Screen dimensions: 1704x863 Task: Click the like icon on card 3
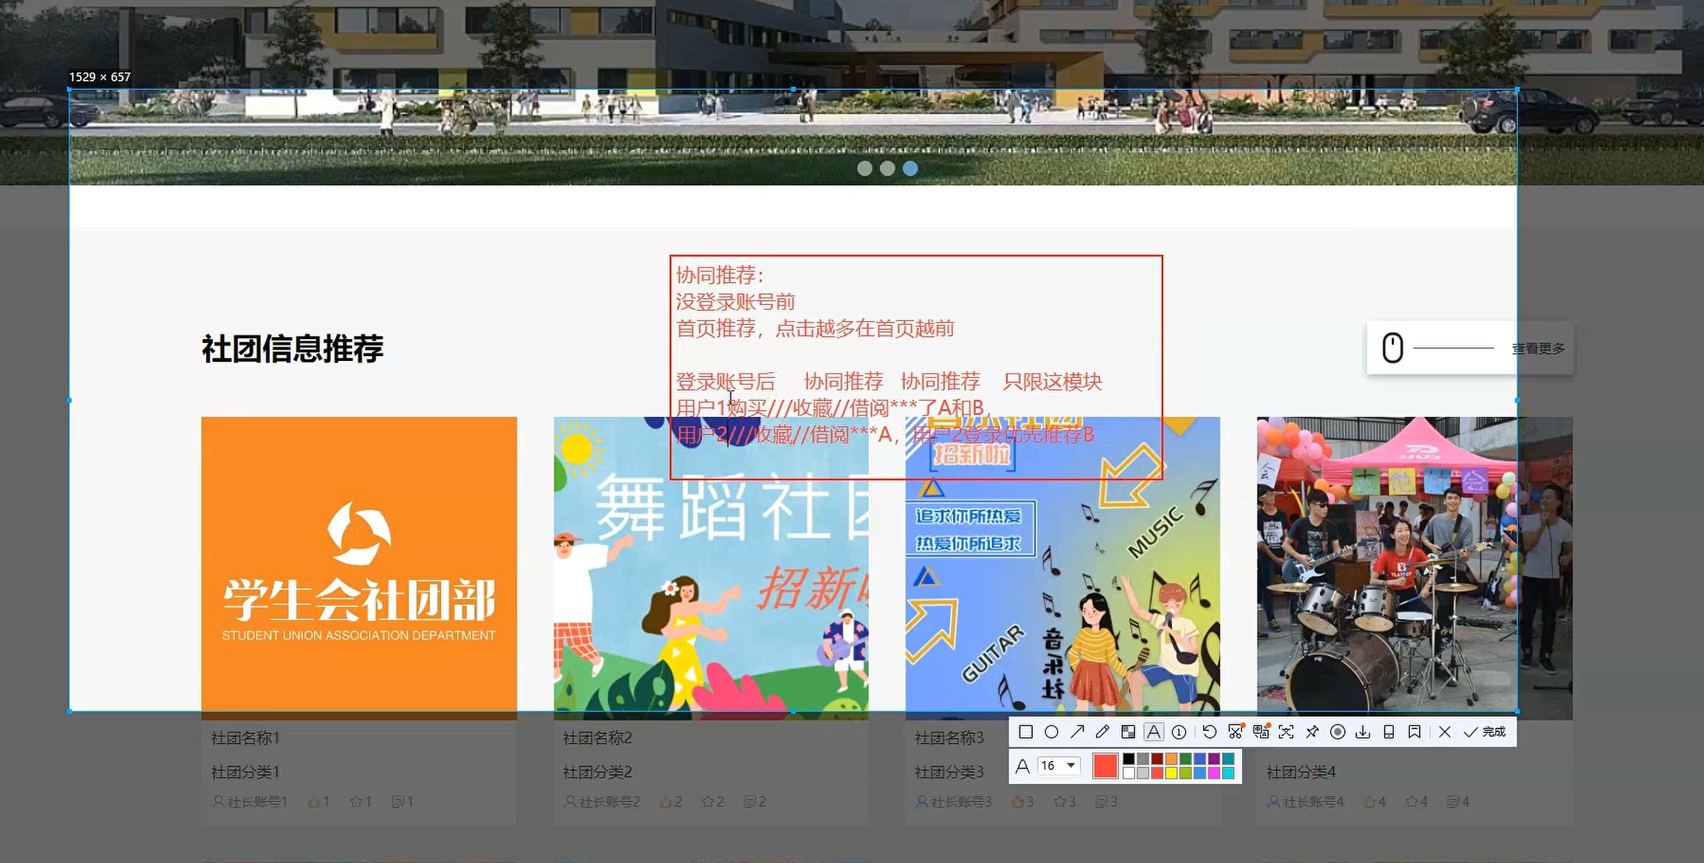click(x=1017, y=802)
